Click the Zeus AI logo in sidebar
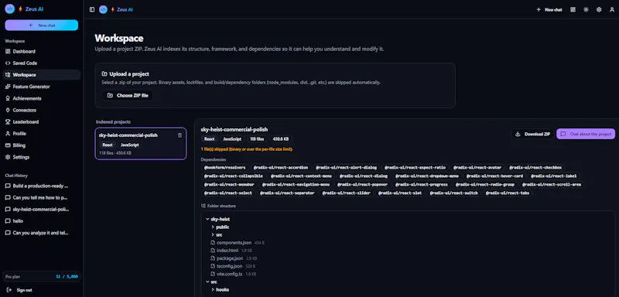The height and width of the screenshot is (297, 619). coord(10,9)
